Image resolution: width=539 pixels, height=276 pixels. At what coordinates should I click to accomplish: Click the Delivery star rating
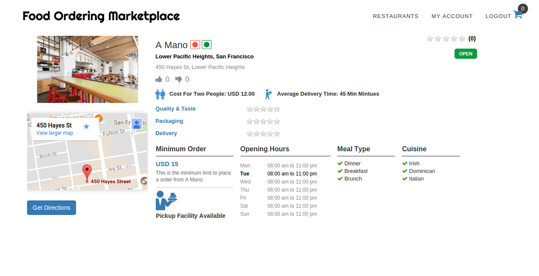263,134
